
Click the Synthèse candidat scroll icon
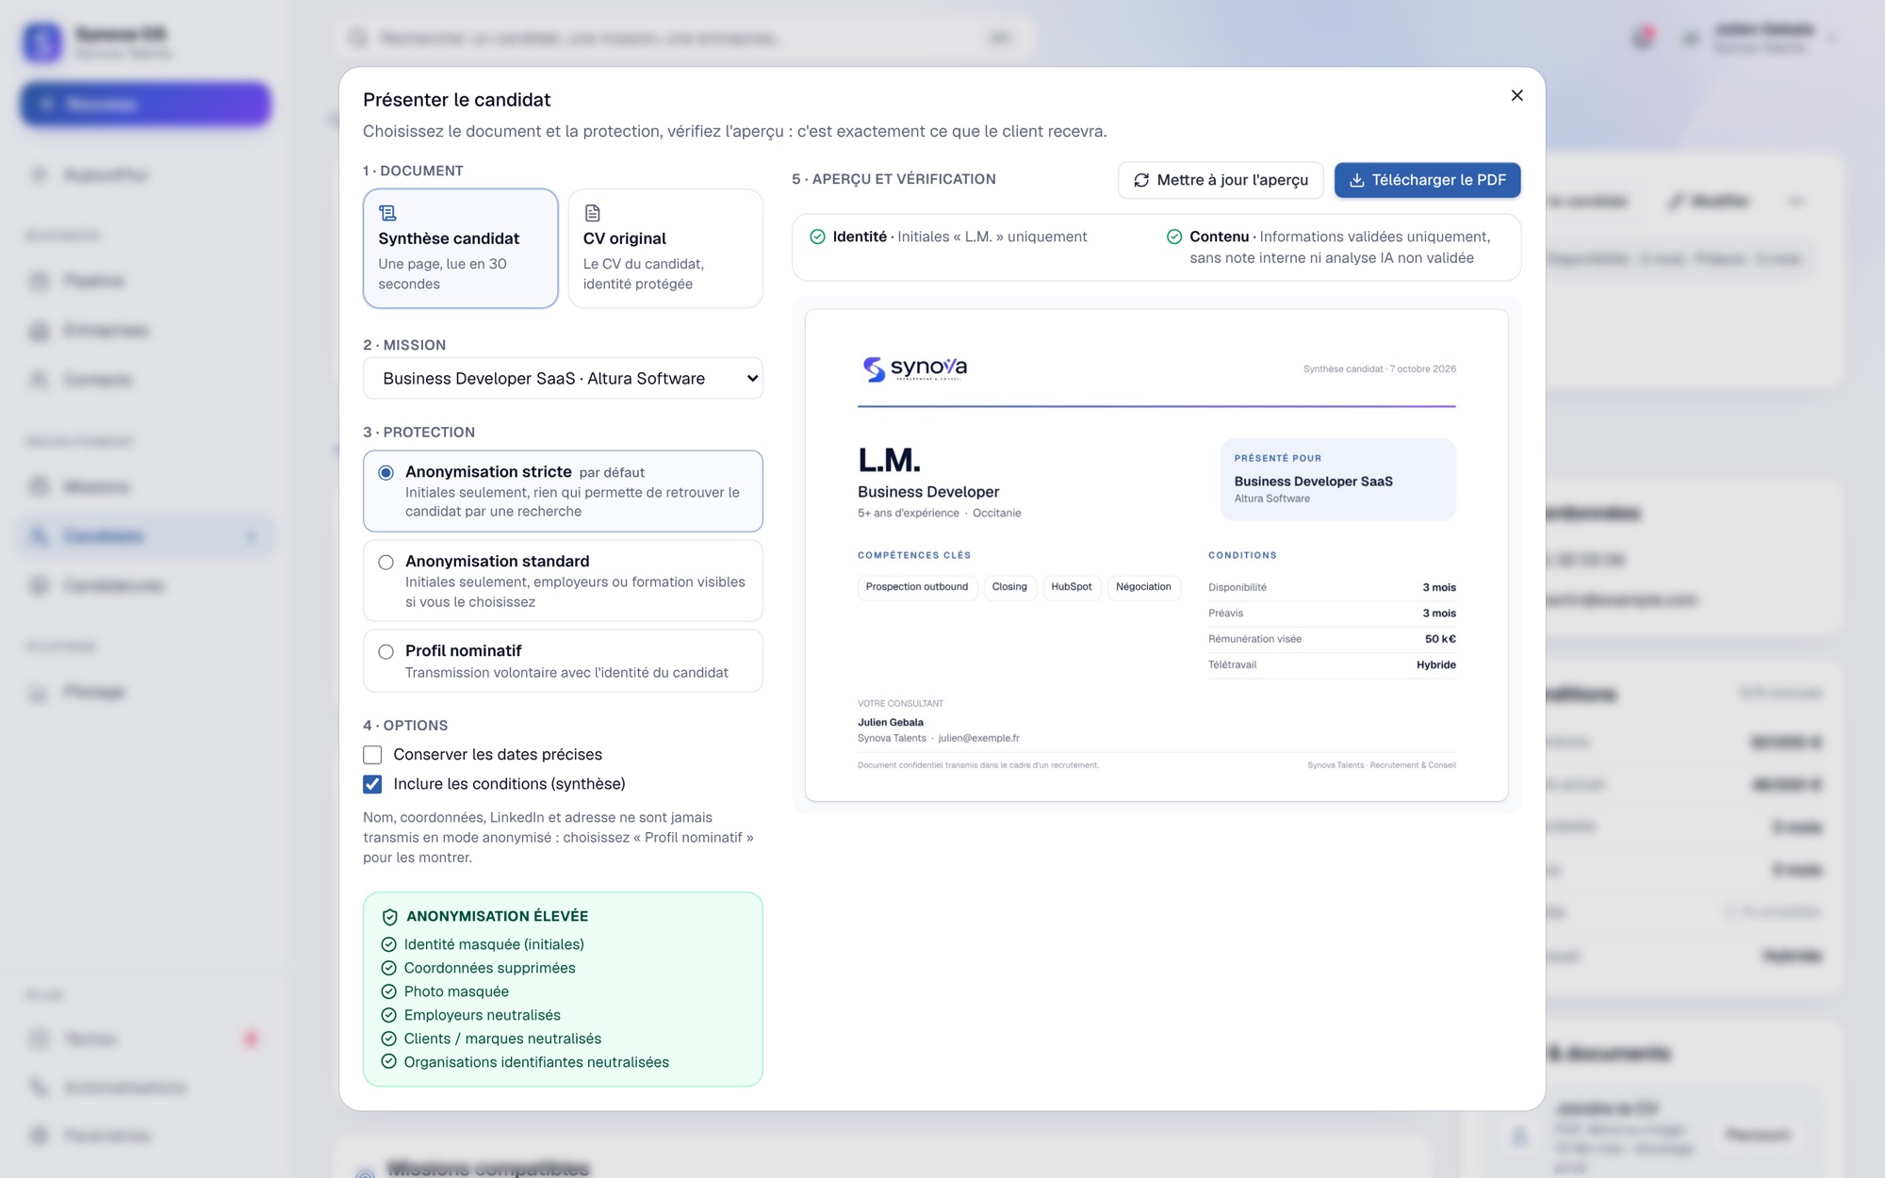[x=387, y=213]
